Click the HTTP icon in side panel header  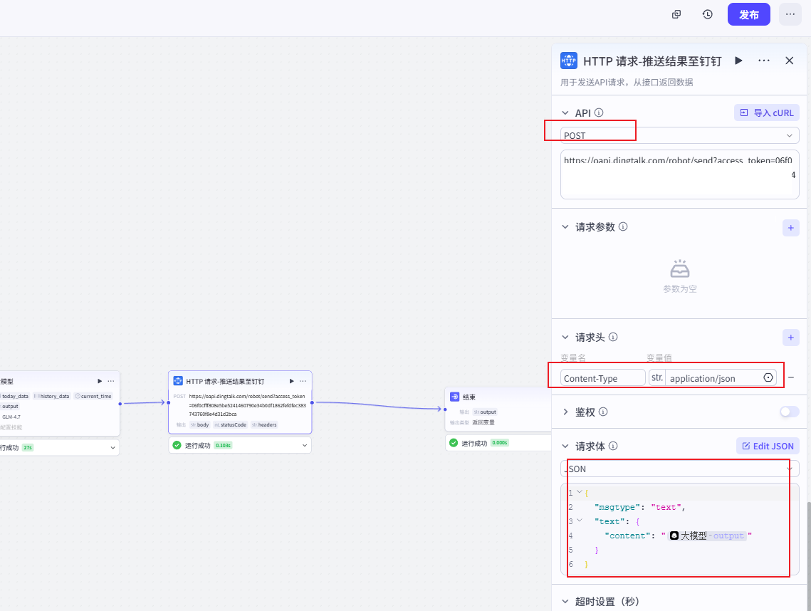(x=568, y=61)
